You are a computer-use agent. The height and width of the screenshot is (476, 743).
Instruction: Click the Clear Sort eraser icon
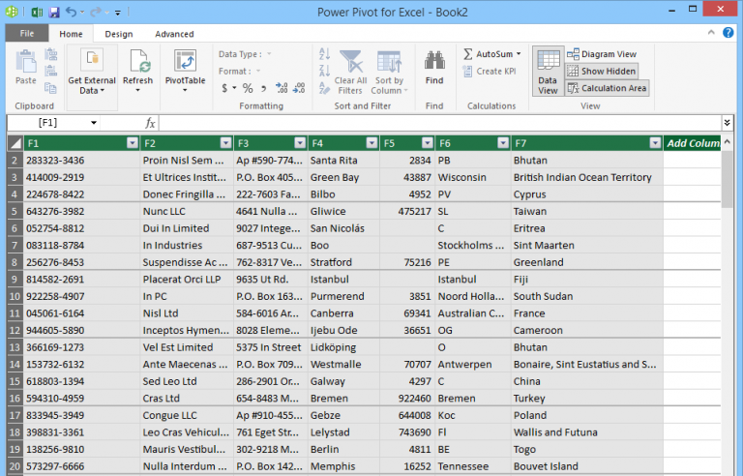(325, 88)
